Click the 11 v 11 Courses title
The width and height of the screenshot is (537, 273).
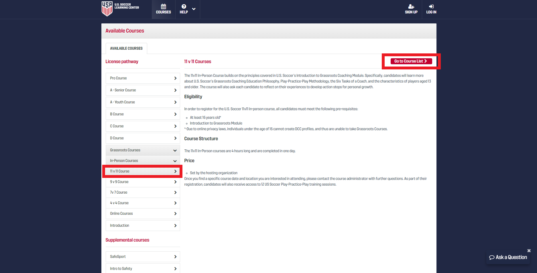pyautogui.click(x=198, y=62)
